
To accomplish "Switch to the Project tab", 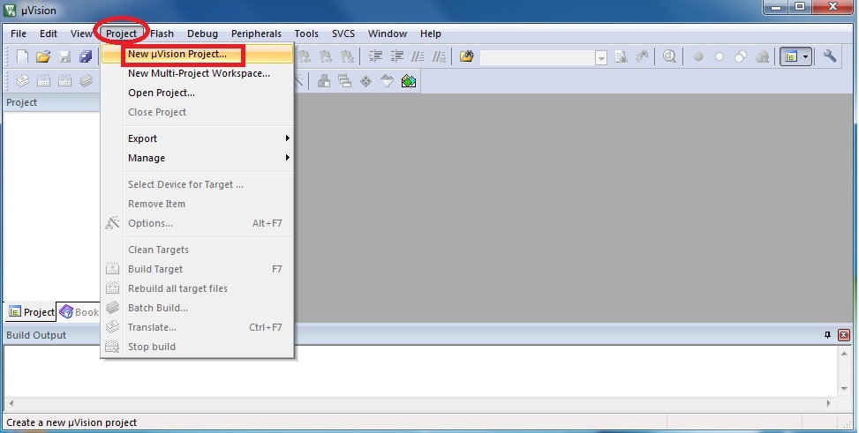I will pos(31,312).
